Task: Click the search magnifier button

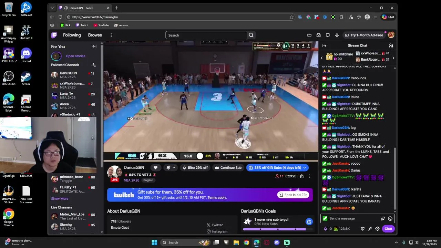Action: pos(251,35)
